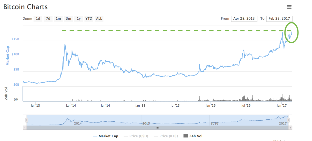Click the Jul '16 x-axis label
Image resolution: width=312 pixels, height=141 pixels.
(x=245, y=106)
